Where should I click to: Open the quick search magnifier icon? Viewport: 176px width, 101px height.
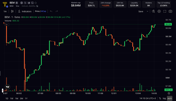click(x=153, y=11)
